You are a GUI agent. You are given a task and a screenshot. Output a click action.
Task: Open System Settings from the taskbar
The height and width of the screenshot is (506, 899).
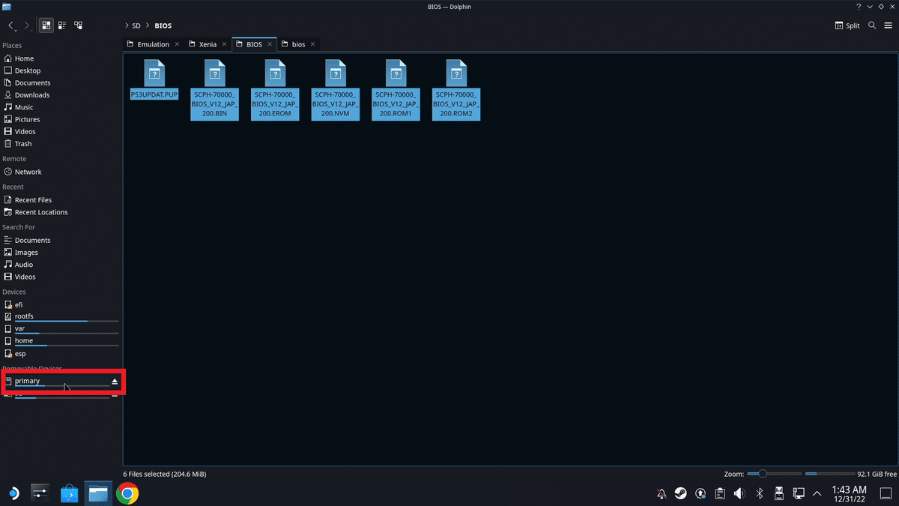[x=40, y=493]
